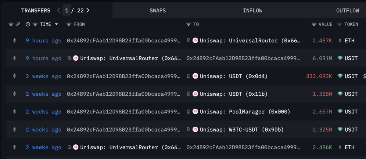Click the page number input field
The height and width of the screenshot is (159, 366).
pyautogui.click(x=66, y=10)
